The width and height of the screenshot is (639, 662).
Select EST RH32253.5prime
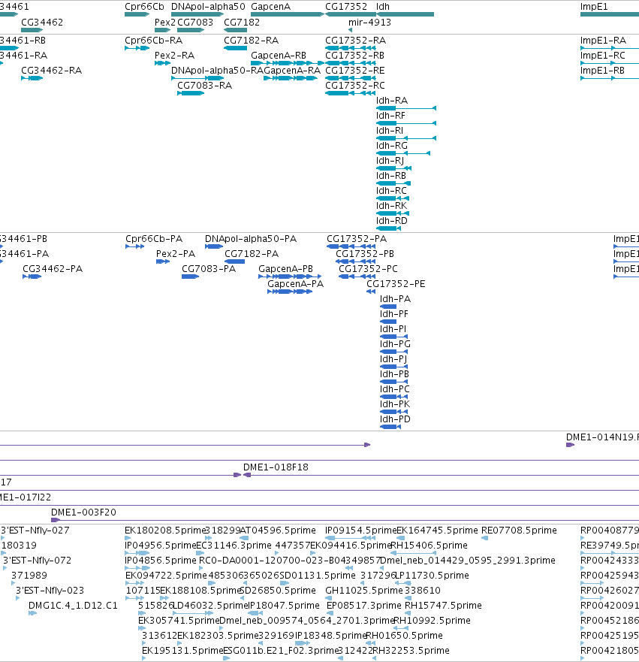pos(411,651)
